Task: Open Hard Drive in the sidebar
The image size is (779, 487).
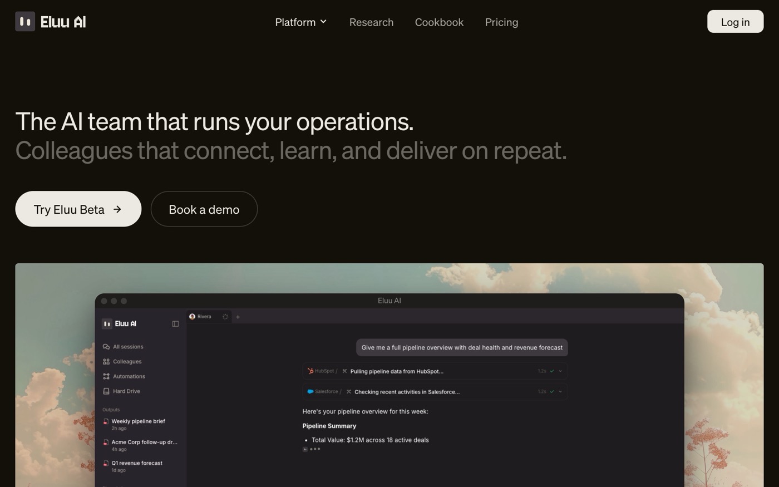Action: click(121, 391)
